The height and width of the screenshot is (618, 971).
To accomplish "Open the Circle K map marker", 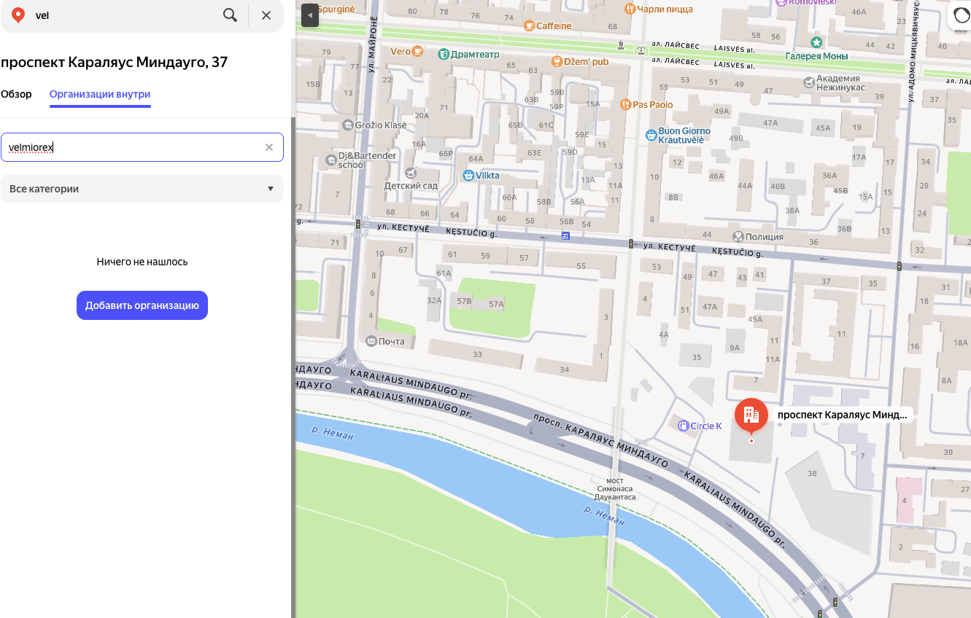I will pos(683,426).
